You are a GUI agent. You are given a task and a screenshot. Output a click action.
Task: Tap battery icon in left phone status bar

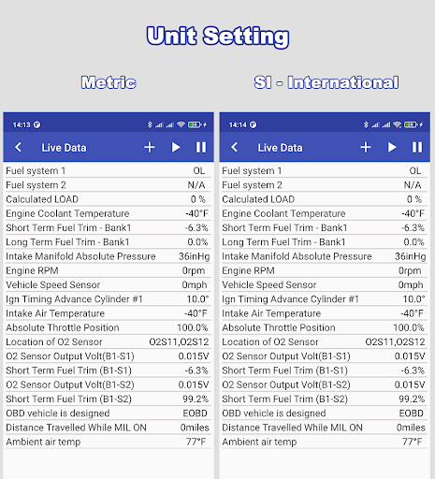click(195, 124)
